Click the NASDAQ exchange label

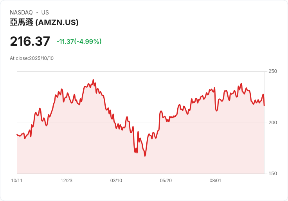coord(21,13)
